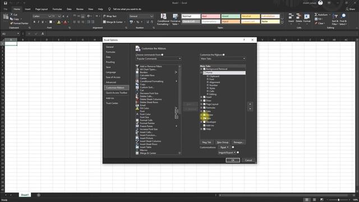The width and height of the screenshot is (359, 202).
Task: Toggle the Page Layout tab checkbox
Action: click(204, 104)
